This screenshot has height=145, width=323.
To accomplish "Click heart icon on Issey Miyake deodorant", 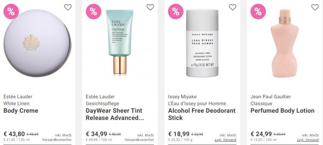I will click(x=232, y=7).
